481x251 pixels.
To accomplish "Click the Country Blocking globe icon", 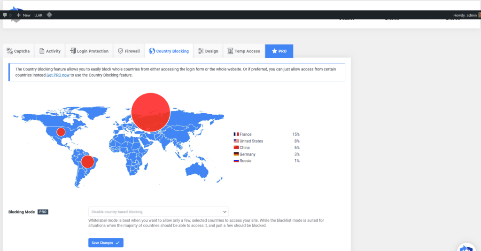I will [152, 51].
